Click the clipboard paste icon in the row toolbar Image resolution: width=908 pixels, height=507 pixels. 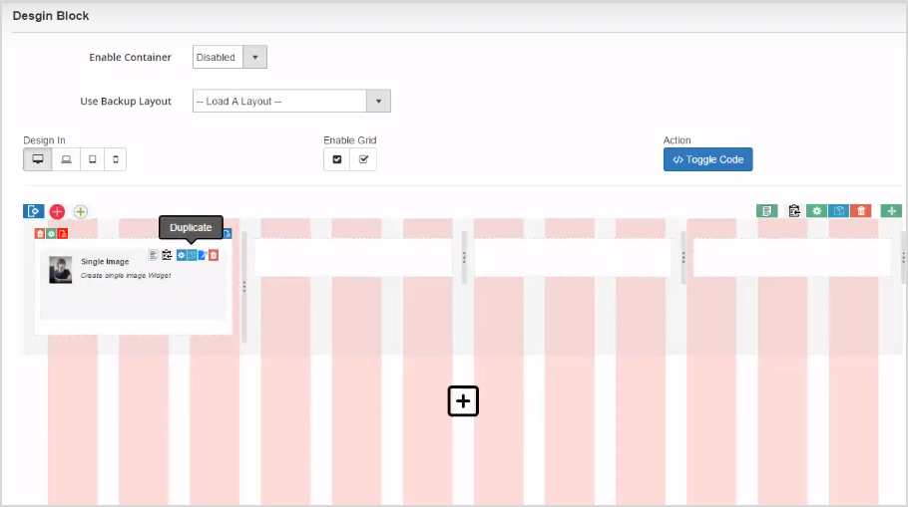click(794, 211)
